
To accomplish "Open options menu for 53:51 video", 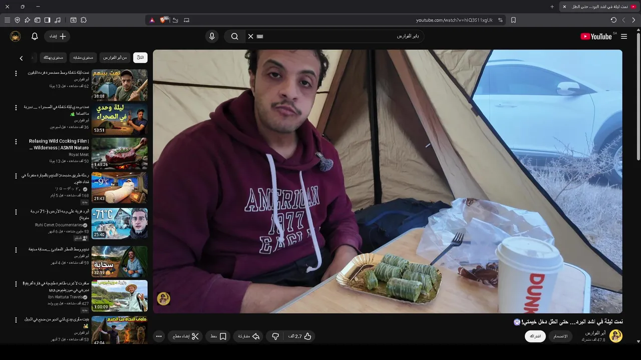I will pyautogui.click(x=16, y=107).
